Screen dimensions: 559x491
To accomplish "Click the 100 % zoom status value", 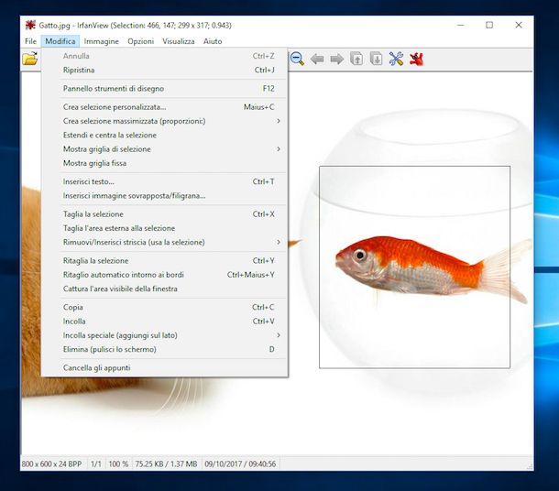I will tap(118, 464).
